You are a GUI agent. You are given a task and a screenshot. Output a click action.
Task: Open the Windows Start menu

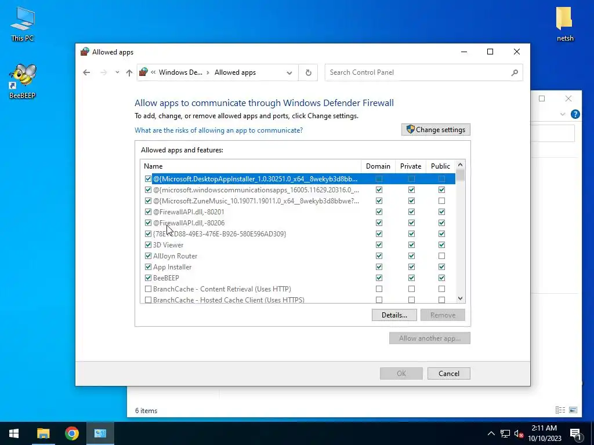[14, 433]
